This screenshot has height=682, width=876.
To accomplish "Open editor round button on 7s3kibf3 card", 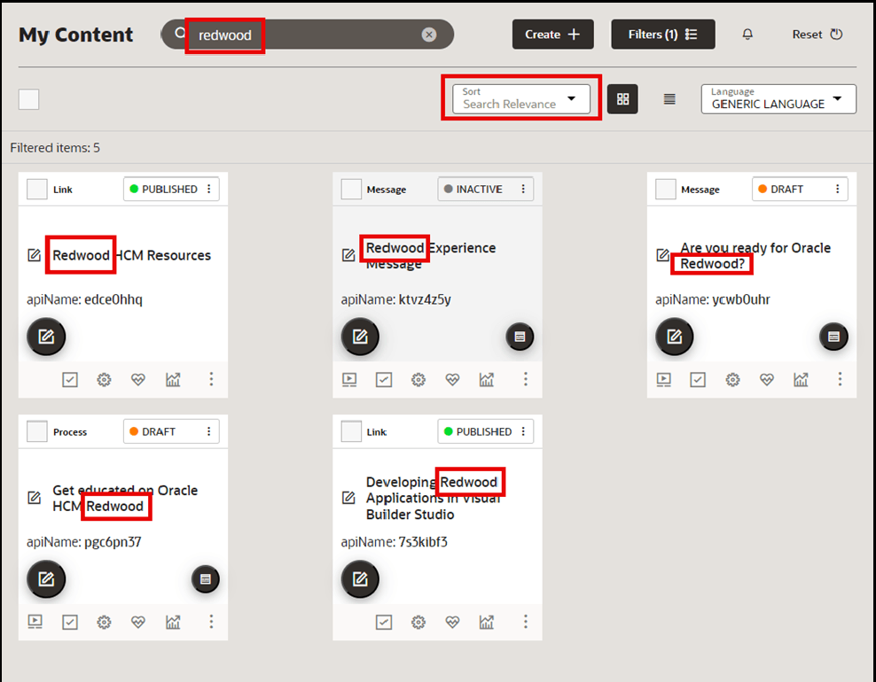I will 360,578.
